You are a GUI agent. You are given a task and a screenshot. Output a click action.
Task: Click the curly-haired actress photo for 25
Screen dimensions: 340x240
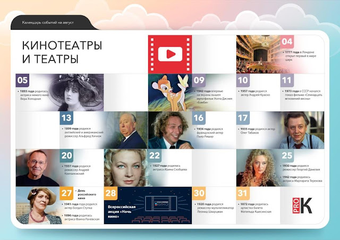pyautogui.click(x=258, y=168)
